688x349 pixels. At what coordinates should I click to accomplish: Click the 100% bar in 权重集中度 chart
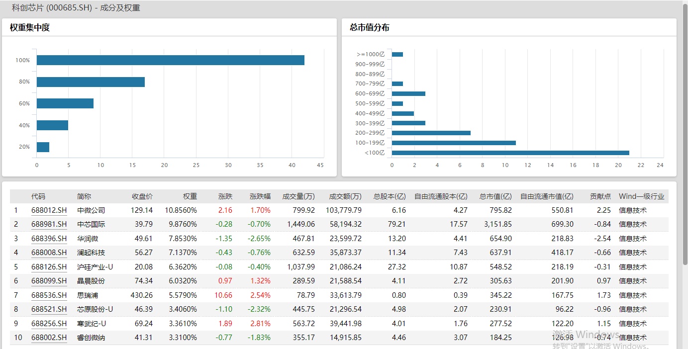(170, 60)
